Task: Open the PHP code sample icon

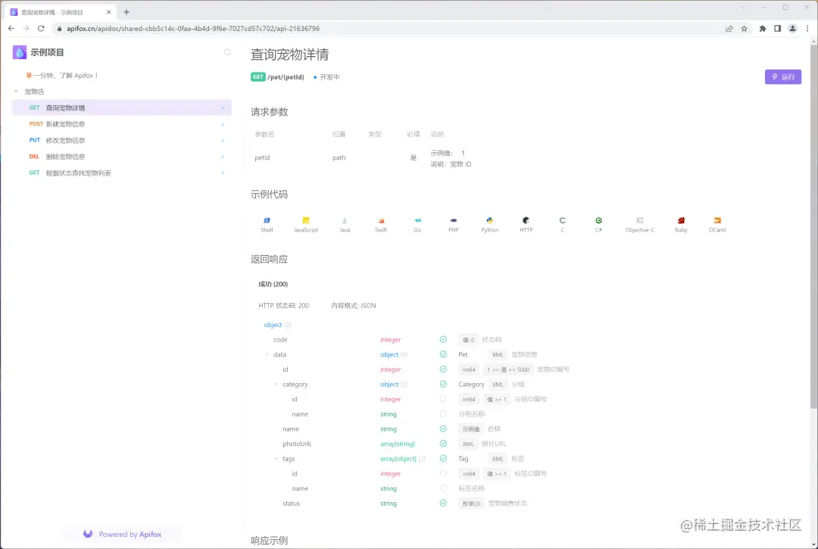Action: [x=453, y=223]
